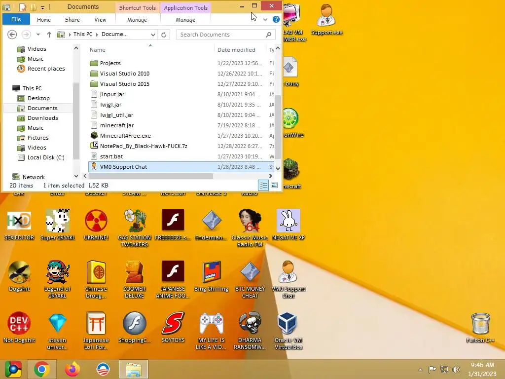Select the Legend of CRYAKL icon

57,279
